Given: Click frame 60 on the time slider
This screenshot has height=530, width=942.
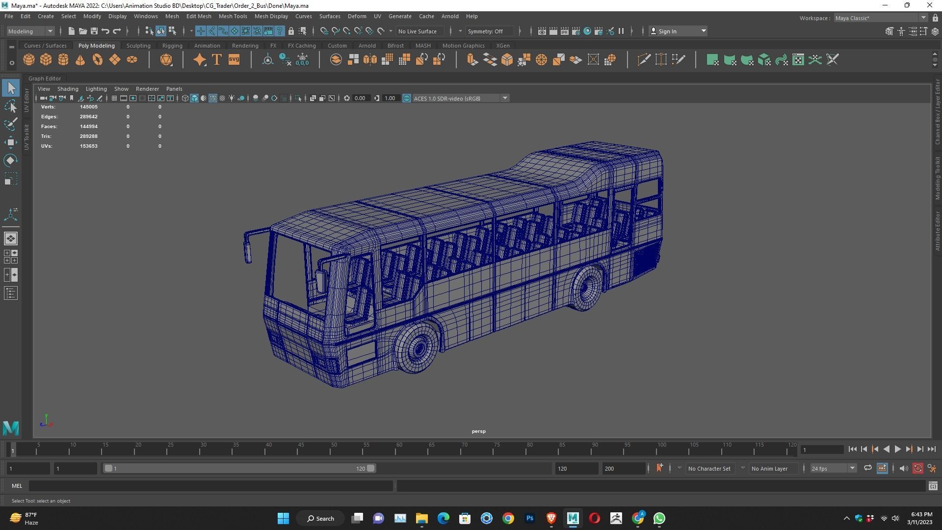Looking at the screenshot, I should point(399,449).
